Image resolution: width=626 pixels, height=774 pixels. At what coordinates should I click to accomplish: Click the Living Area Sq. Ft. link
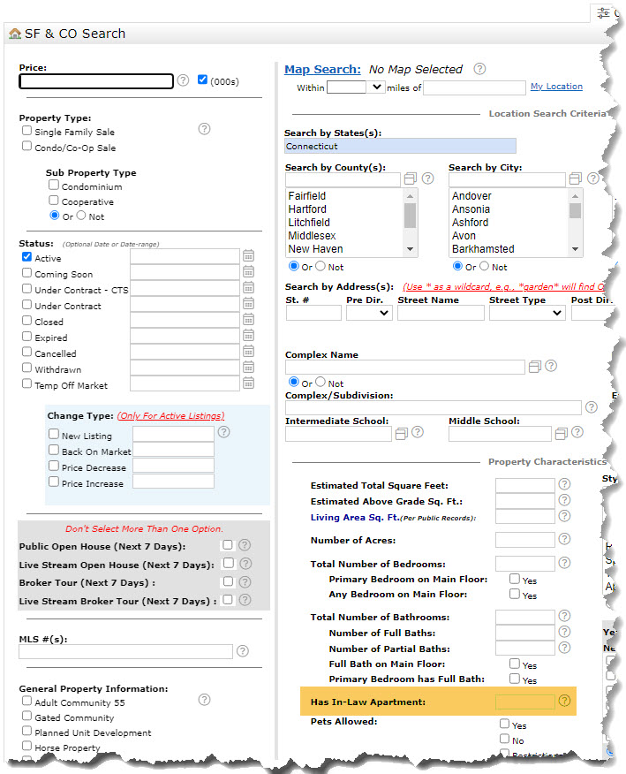click(355, 517)
